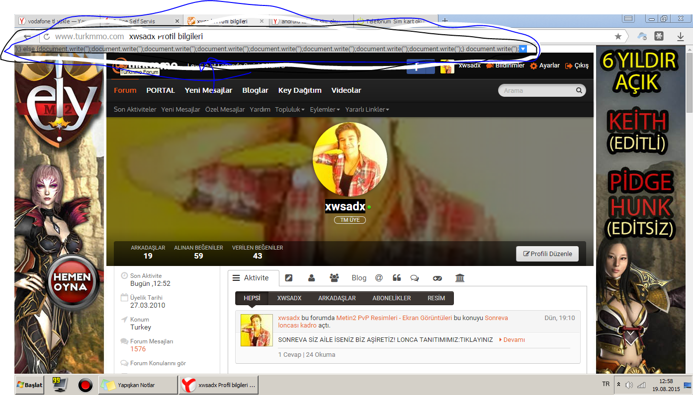
Task: Expand the Eylemler dropdown menu
Action: (x=325, y=109)
